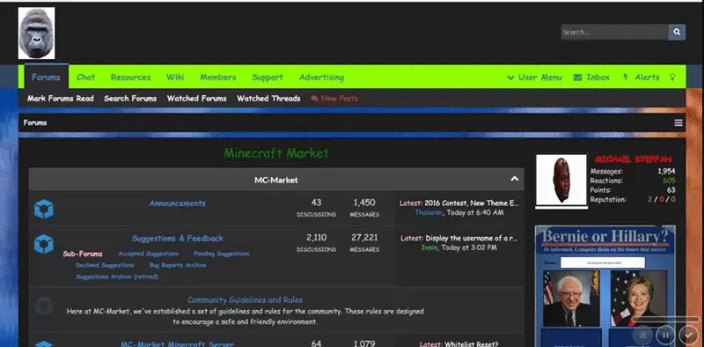
Task: Open latest thread "Whitelist Reset?"
Action: click(x=472, y=343)
